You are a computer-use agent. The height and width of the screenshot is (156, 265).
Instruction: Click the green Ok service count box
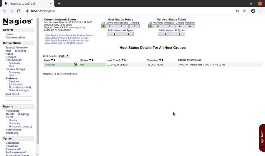click(150, 26)
